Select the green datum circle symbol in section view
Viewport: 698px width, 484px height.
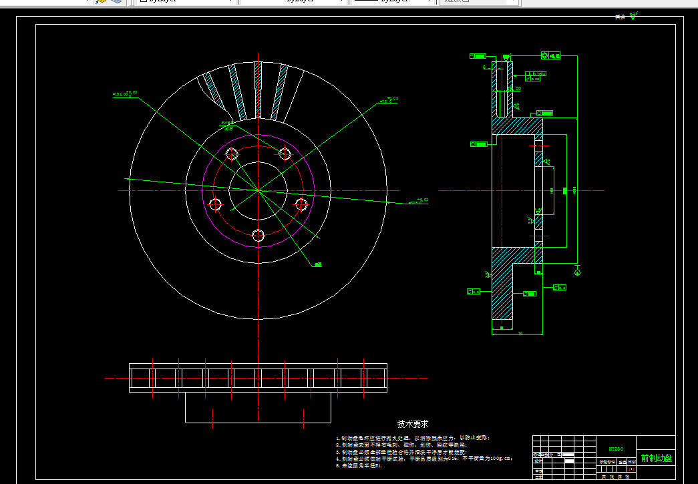tap(577, 272)
